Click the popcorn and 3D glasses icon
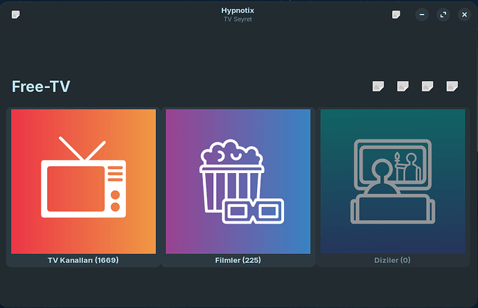This screenshot has height=308, width=478. click(242, 181)
